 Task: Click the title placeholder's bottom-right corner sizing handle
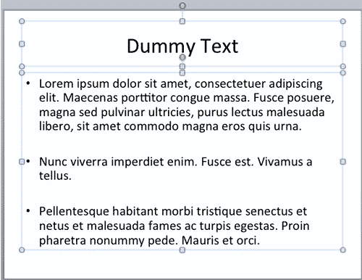click(x=343, y=66)
